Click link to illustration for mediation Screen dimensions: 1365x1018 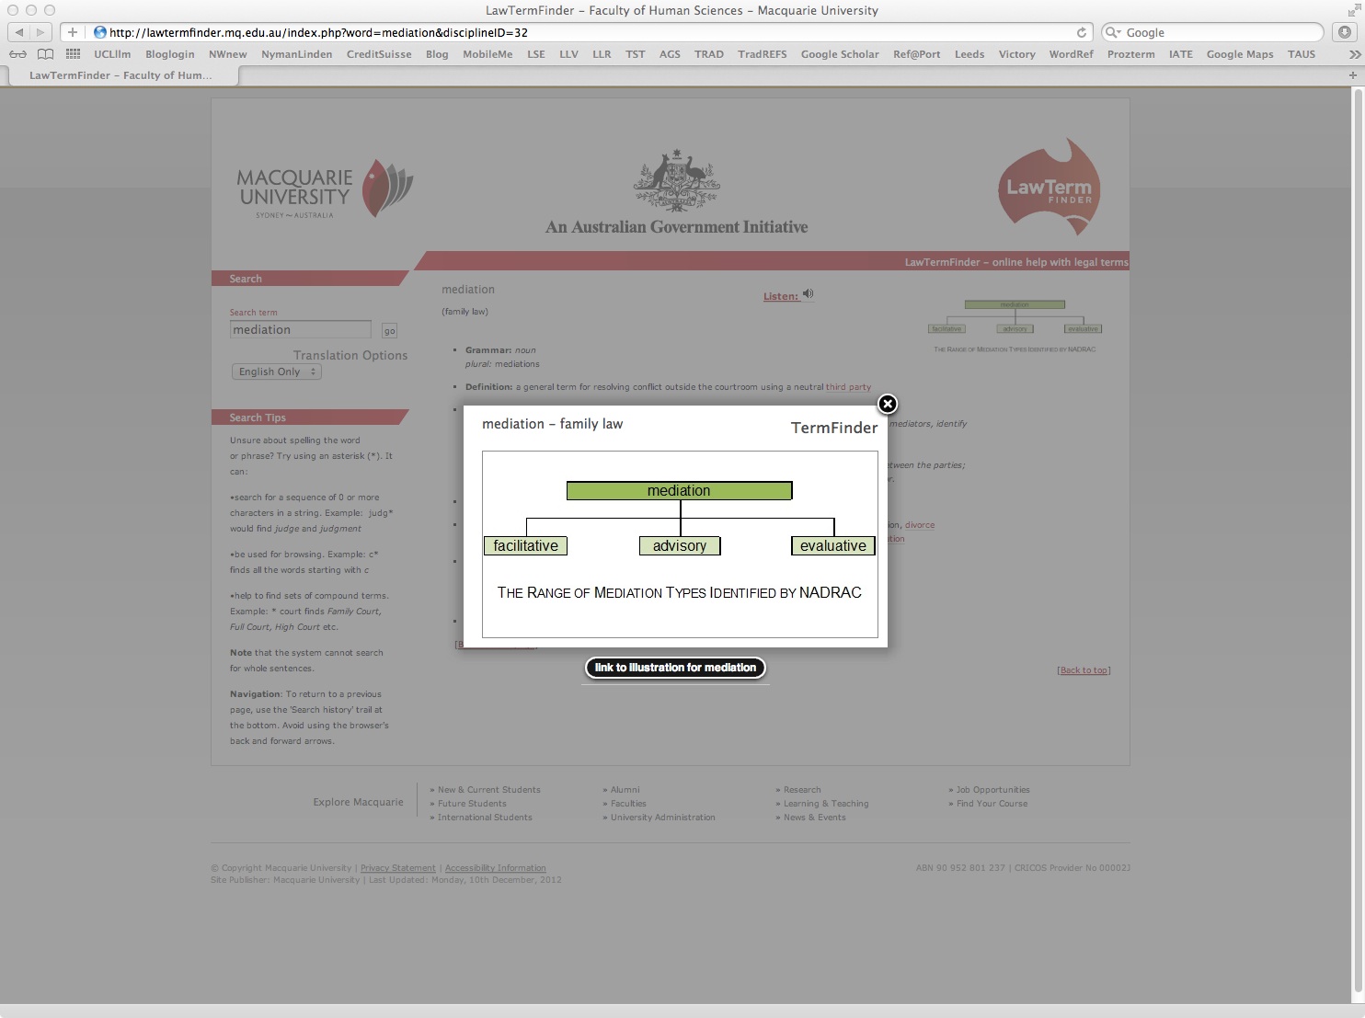coord(675,668)
